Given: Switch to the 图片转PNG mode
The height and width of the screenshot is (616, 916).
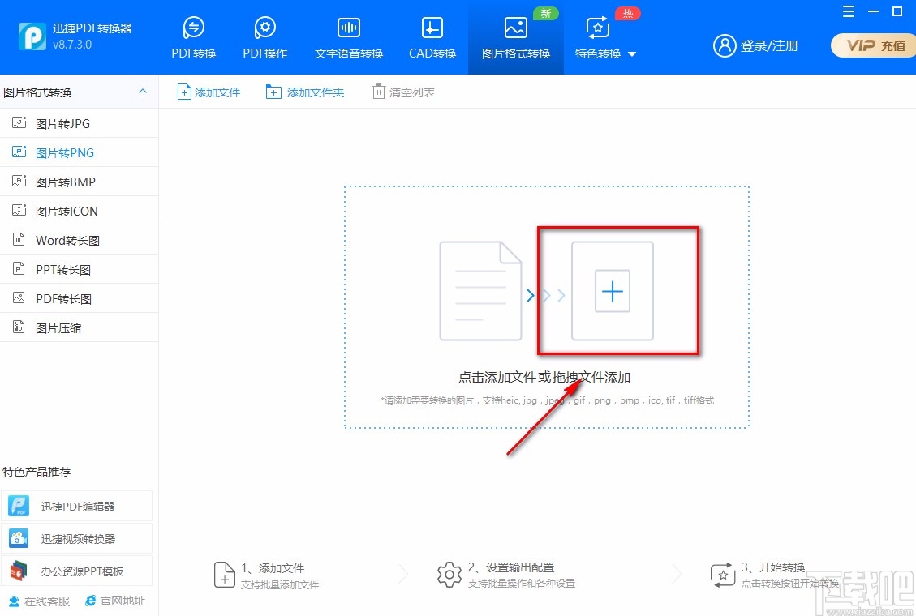Looking at the screenshot, I should point(65,152).
